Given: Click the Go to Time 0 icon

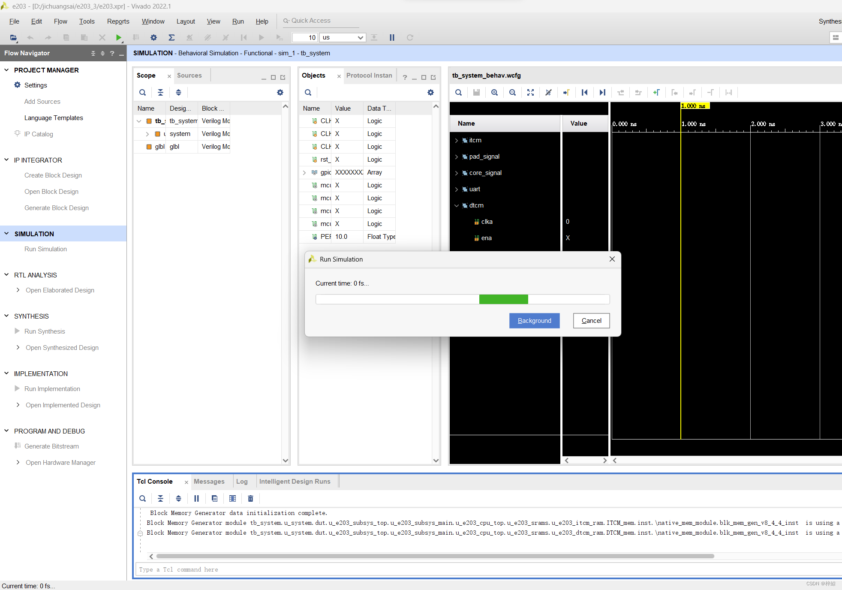Looking at the screenshot, I should point(584,92).
